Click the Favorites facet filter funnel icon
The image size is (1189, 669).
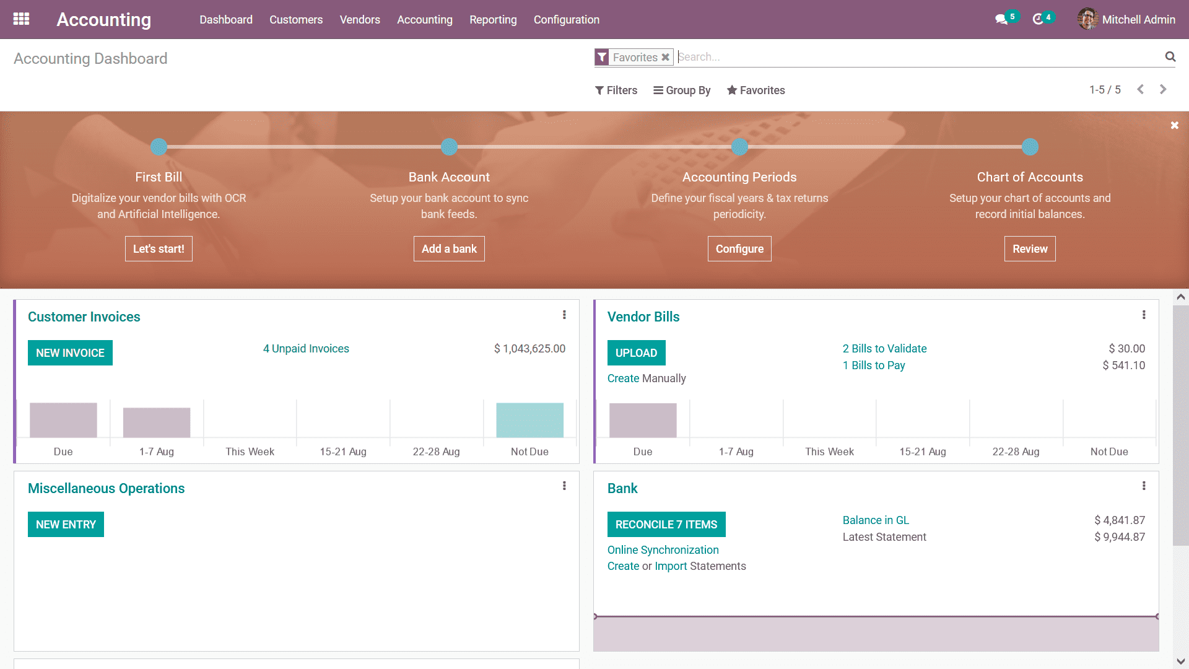coord(602,57)
